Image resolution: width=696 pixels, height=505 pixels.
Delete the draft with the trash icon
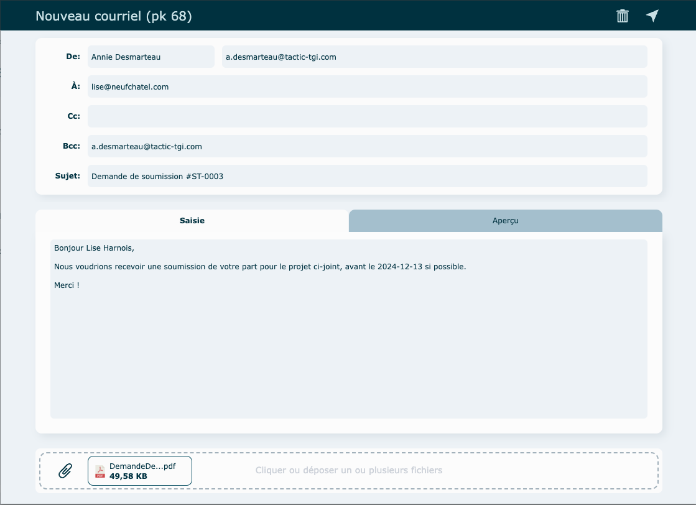click(x=622, y=16)
